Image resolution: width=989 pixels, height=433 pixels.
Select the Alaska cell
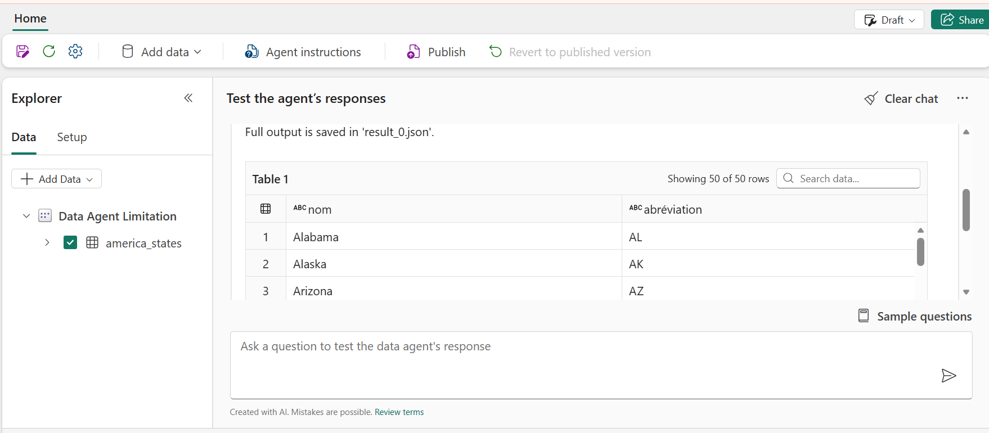[453, 264]
